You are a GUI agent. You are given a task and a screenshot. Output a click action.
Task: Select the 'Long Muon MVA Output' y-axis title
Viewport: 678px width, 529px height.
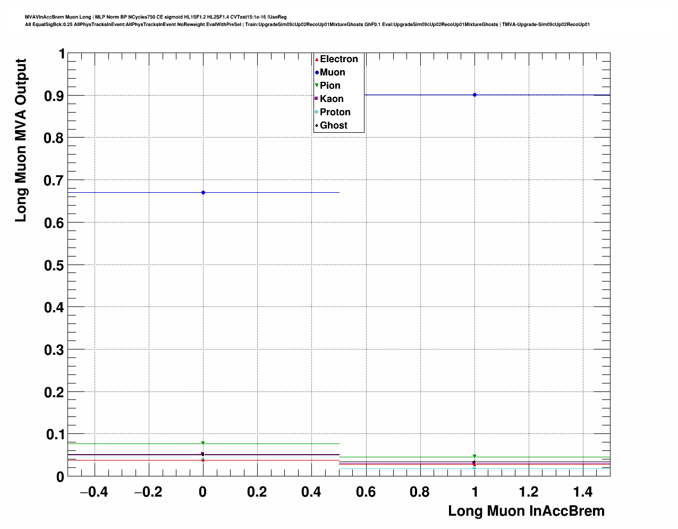[x=21, y=140]
